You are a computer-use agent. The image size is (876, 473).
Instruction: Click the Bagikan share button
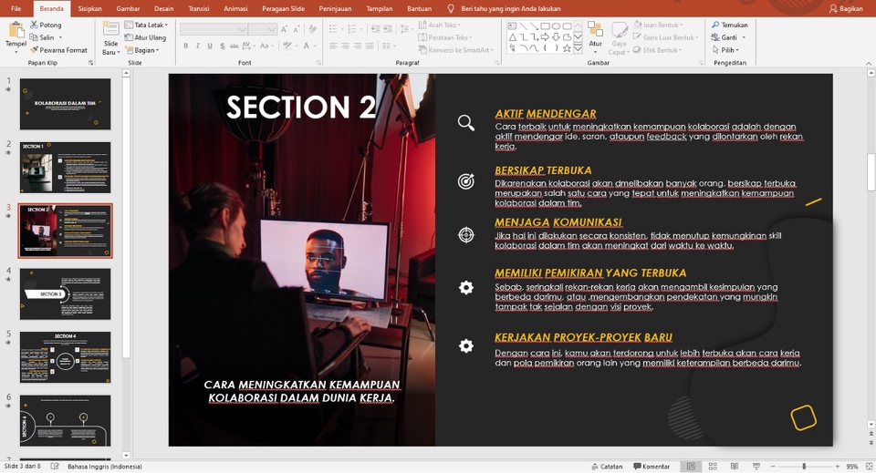(846, 8)
